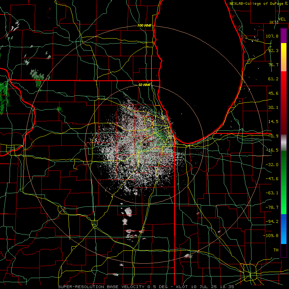Screen dimensions: 289x289
Task: Click the -94.2 scale value
Action: click(x=272, y=221)
